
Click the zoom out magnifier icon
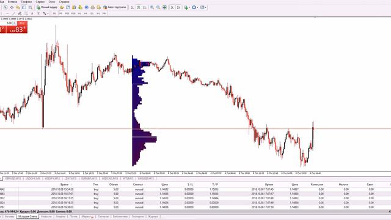pyautogui.click(x=158, y=7)
